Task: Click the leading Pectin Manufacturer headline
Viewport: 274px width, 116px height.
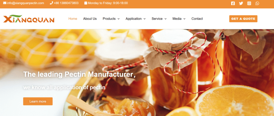Action: tap(79, 74)
